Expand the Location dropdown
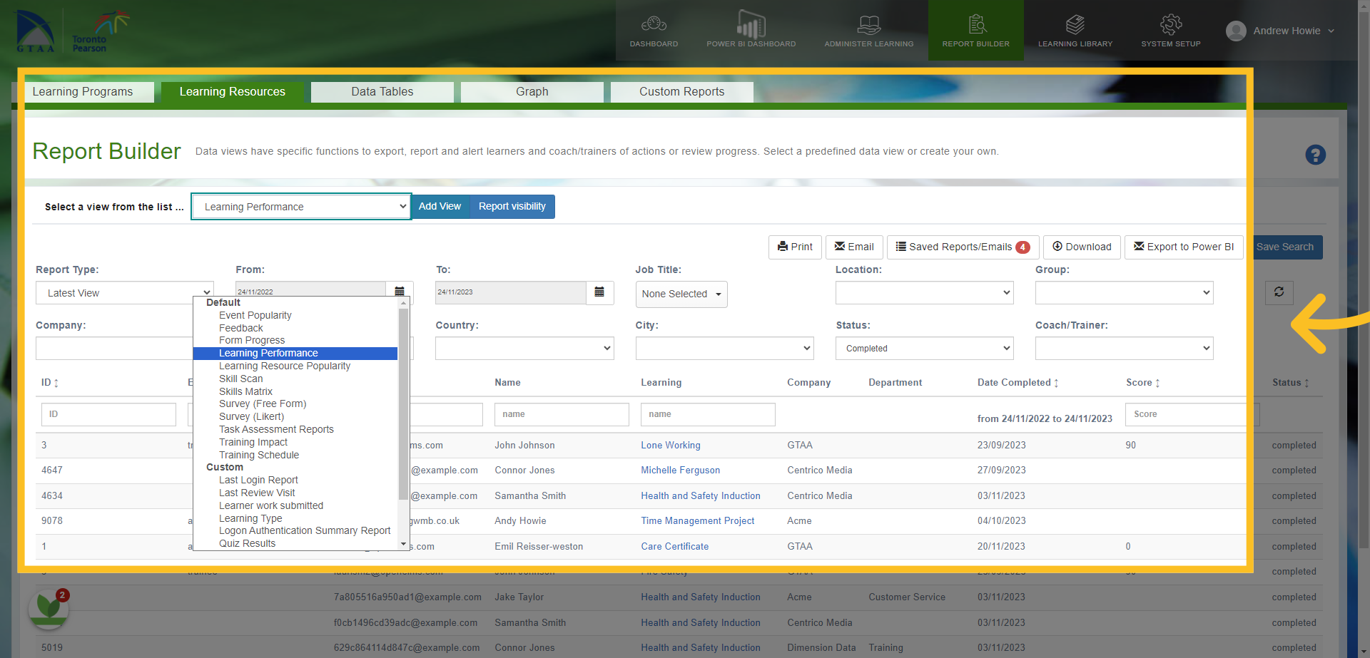Image resolution: width=1370 pixels, height=658 pixels. (924, 292)
